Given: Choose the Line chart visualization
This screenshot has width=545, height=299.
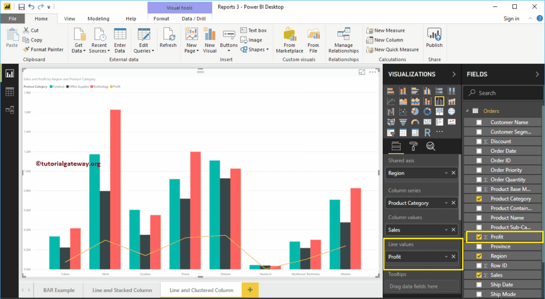Looking at the screenshot, I should click(x=391, y=102).
